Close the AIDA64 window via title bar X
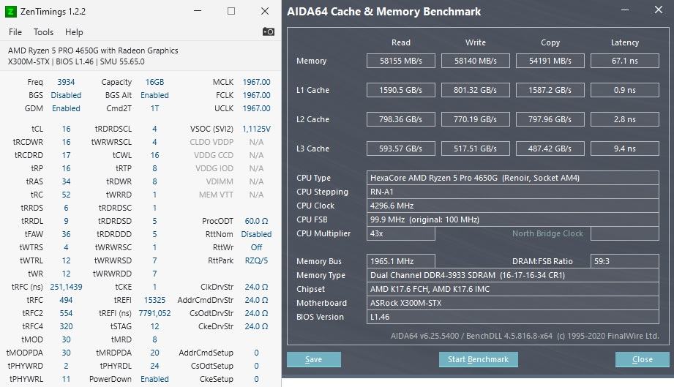The image size is (674, 387). [659, 10]
